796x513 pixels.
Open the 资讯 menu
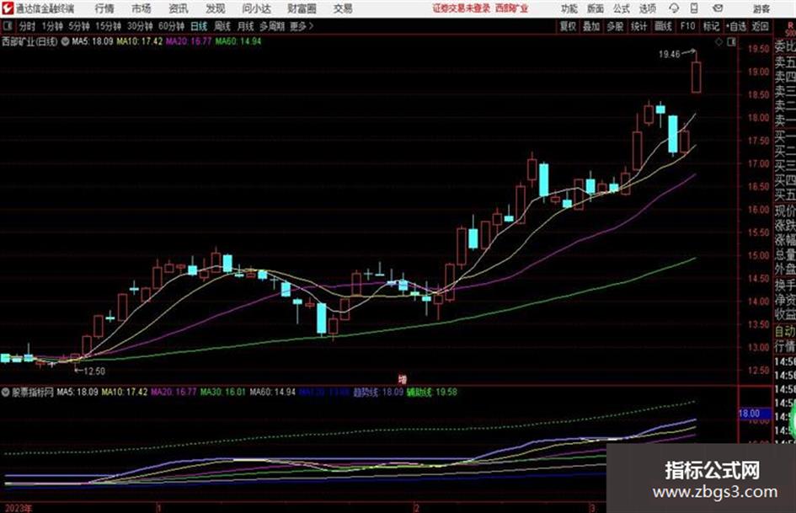click(x=179, y=8)
